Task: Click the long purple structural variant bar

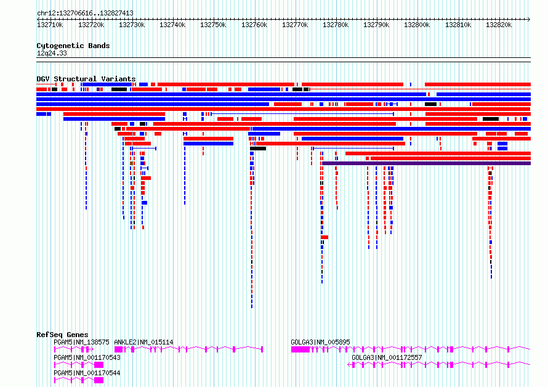Action: 426,163
